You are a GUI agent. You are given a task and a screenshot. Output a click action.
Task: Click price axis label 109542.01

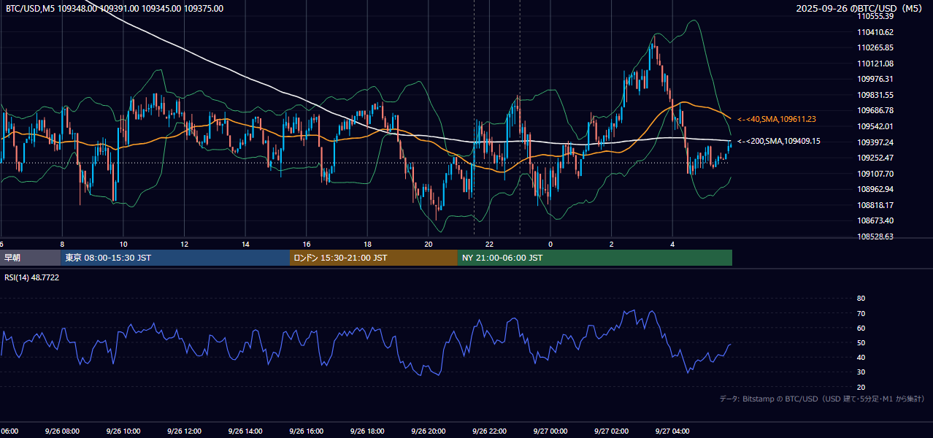tap(875, 126)
